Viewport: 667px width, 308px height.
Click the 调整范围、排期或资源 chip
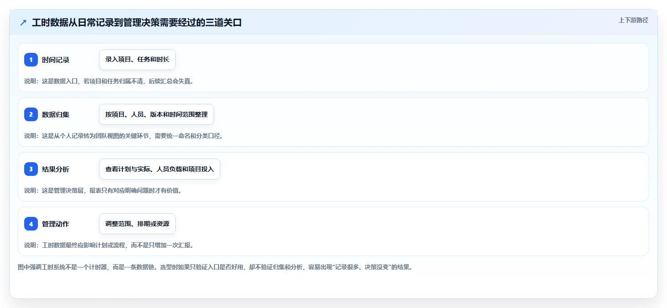coord(137,224)
